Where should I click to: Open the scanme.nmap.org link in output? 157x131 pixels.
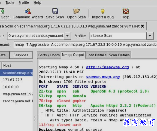pos(103,77)
